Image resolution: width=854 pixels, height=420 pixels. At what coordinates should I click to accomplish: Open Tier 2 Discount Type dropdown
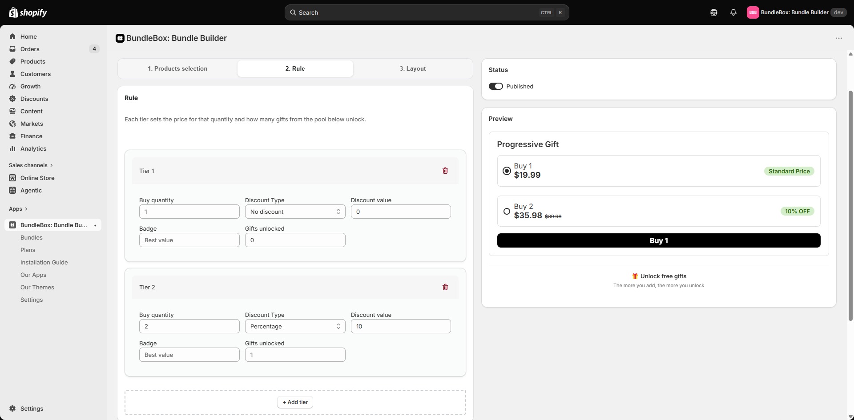coord(295,326)
